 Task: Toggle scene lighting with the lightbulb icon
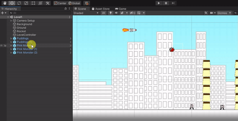coord(111,13)
